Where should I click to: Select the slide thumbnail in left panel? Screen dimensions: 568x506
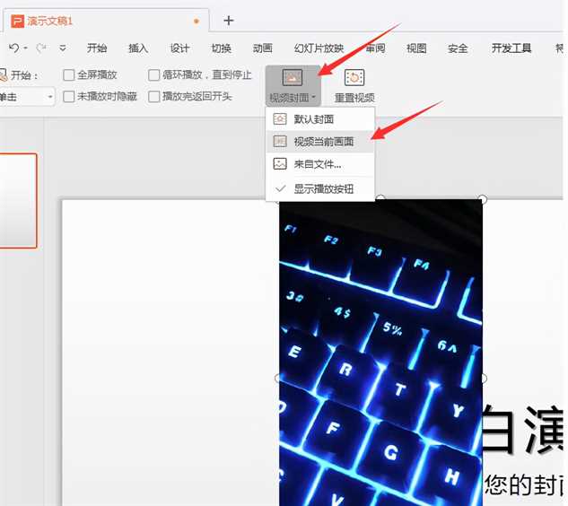(x=18, y=200)
